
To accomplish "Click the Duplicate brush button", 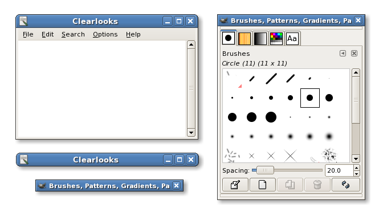I will [290, 185].
